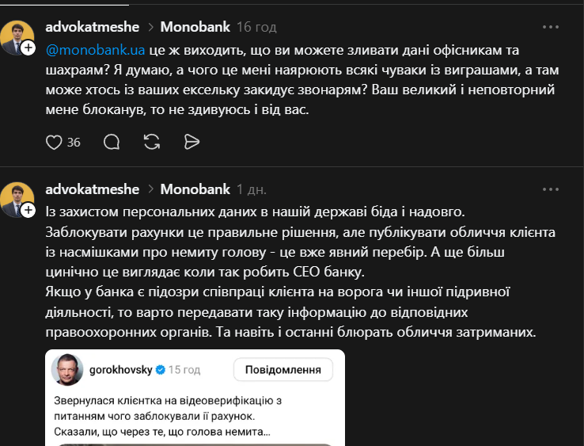Viewport: 584px width, 446px height.
Task: Click the 1 дн. timestamp
Action: (252, 189)
